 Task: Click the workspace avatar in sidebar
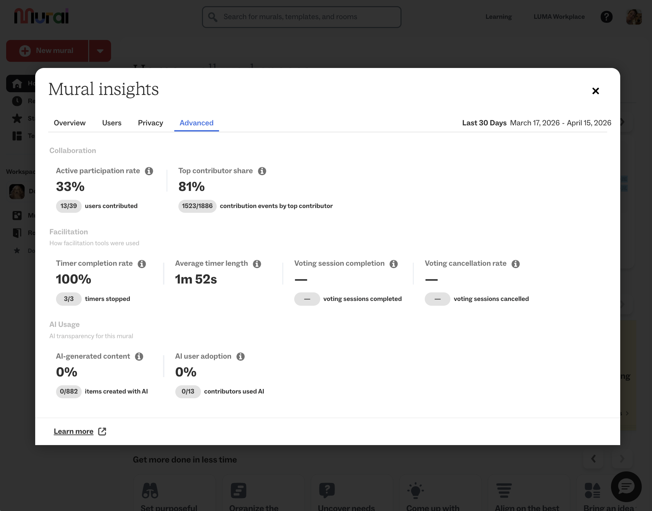[17, 192]
